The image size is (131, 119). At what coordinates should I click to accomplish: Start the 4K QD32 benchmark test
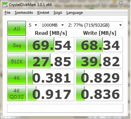17,94
